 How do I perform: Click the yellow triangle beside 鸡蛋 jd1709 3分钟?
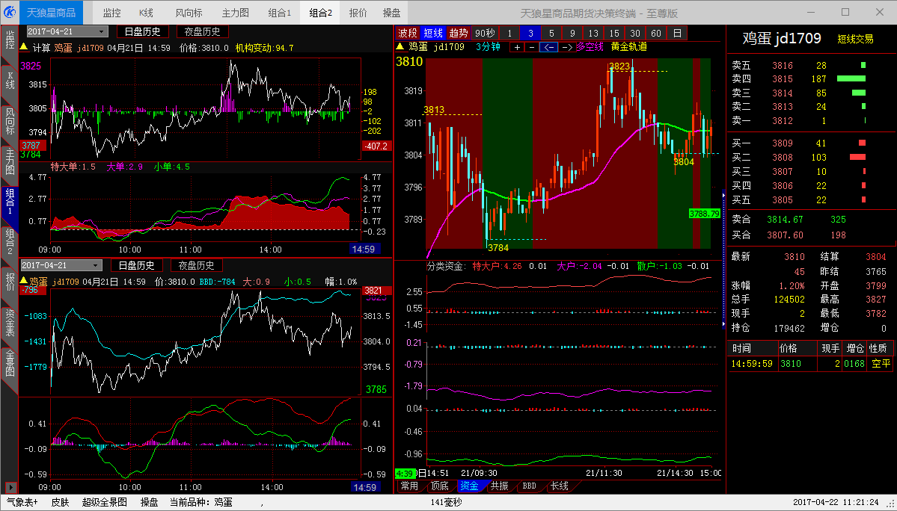[x=400, y=47]
